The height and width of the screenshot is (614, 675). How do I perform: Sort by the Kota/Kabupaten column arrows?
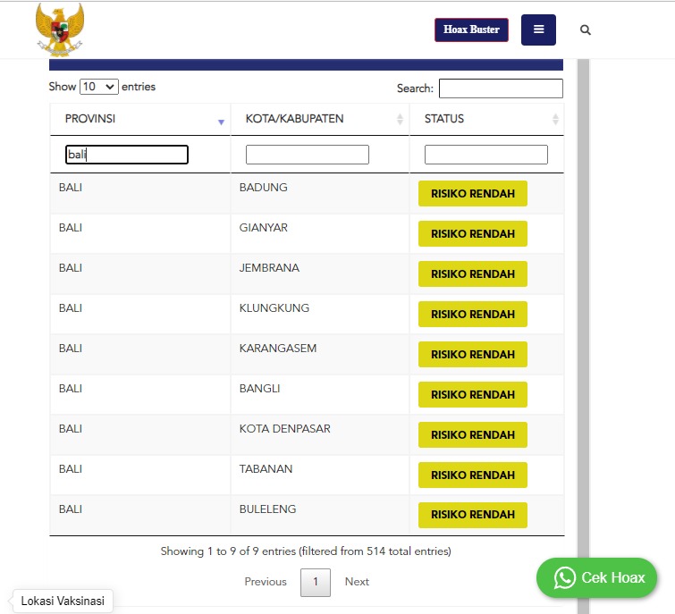[x=400, y=120]
